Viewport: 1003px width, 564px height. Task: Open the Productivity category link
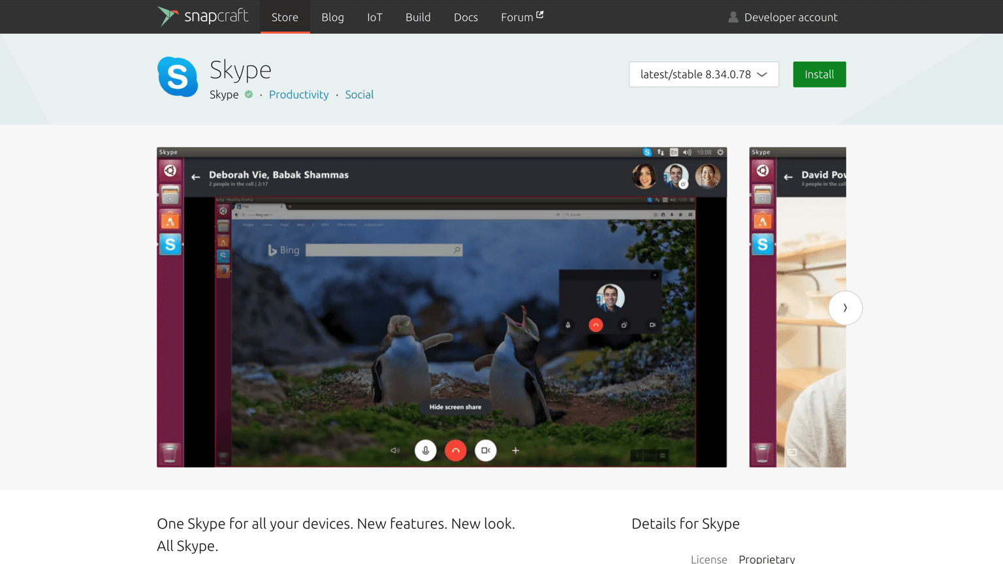(x=298, y=95)
